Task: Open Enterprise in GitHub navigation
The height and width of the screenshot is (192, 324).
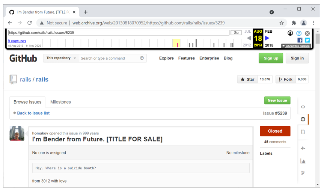Action: 209,58
